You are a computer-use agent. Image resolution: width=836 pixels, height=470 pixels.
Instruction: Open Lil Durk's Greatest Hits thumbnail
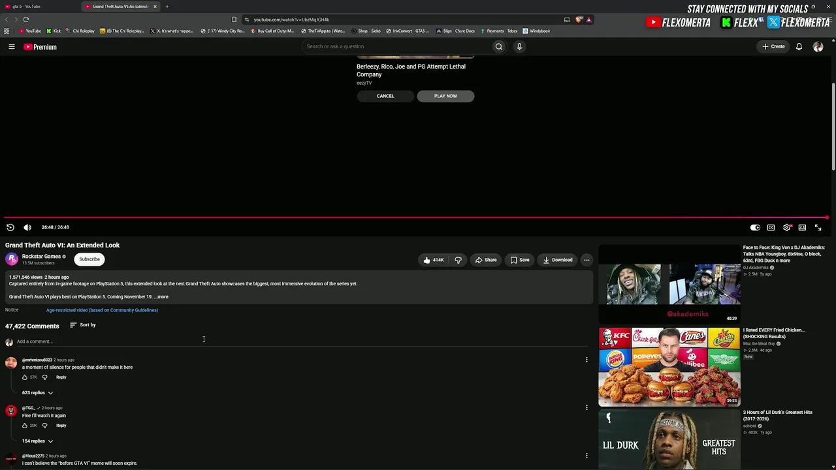tap(669, 439)
